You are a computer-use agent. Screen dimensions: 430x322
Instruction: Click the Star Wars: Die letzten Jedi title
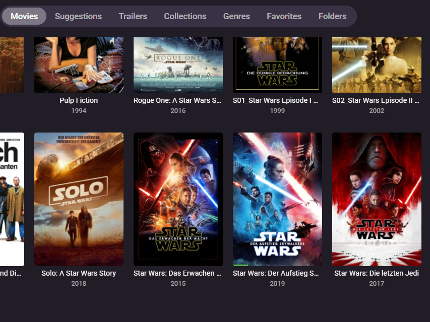coord(377,273)
